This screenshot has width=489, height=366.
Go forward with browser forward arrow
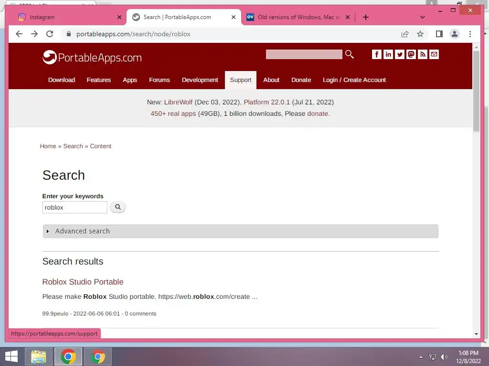pyautogui.click(x=34, y=34)
